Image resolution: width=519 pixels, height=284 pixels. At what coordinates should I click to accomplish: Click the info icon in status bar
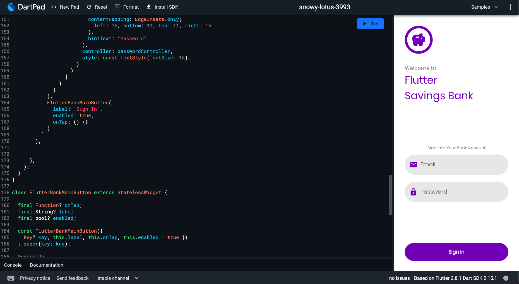pos(506,278)
